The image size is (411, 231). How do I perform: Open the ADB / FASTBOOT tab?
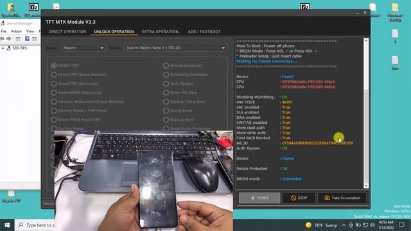coord(204,31)
